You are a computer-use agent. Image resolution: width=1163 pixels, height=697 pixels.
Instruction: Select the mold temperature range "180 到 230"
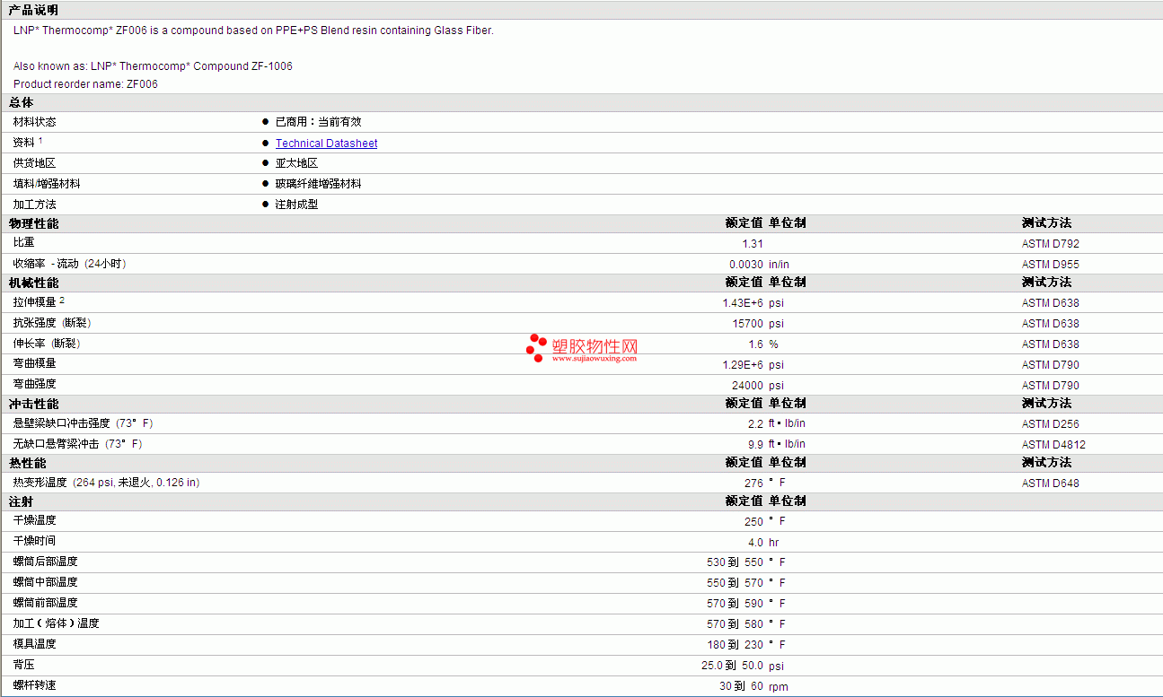pyautogui.click(x=736, y=645)
